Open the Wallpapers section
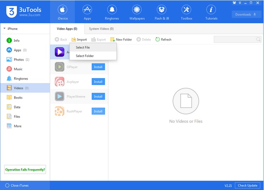 click(x=137, y=12)
